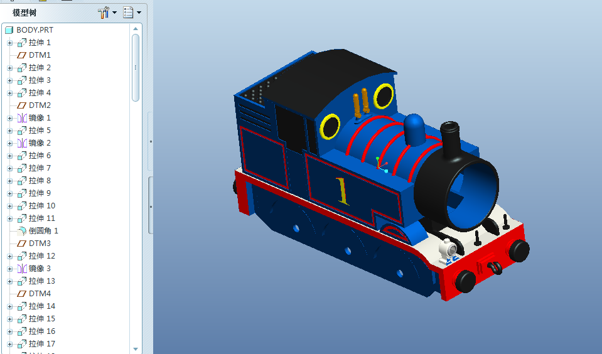Click the upper navigator panel collapse handle
Screen dimensions: 602x354
(151, 142)
